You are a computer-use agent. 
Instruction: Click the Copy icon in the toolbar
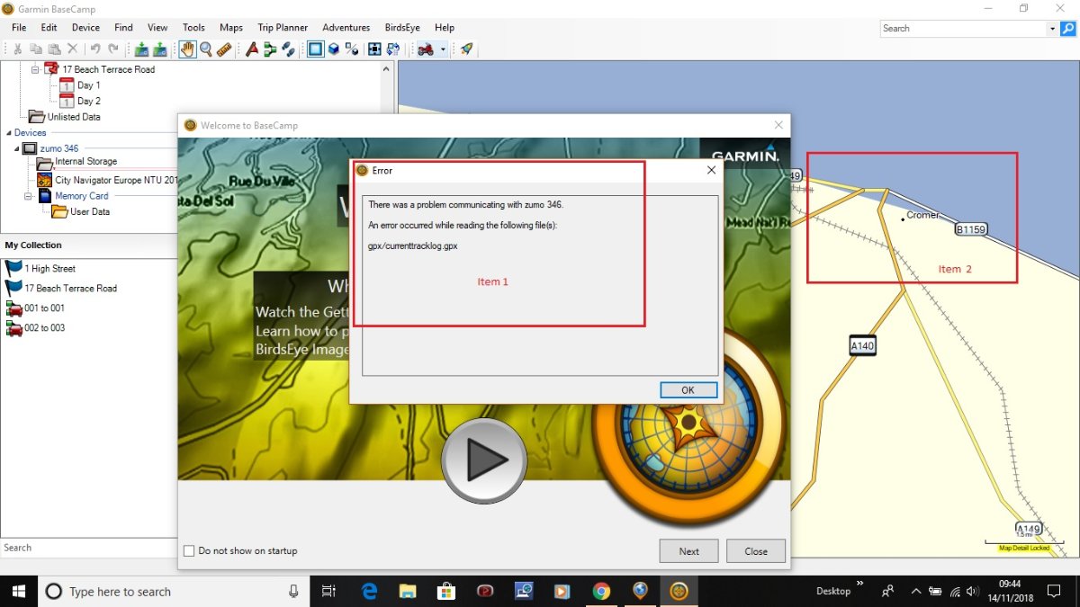coord(36,49)
